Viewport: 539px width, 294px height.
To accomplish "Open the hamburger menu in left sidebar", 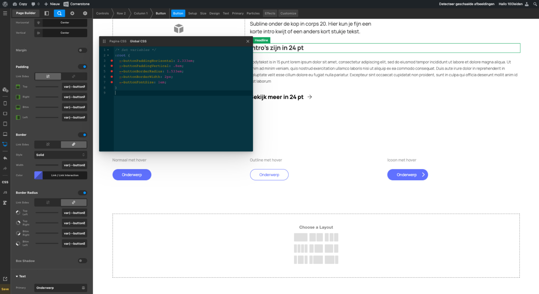I will click(5, 13).
